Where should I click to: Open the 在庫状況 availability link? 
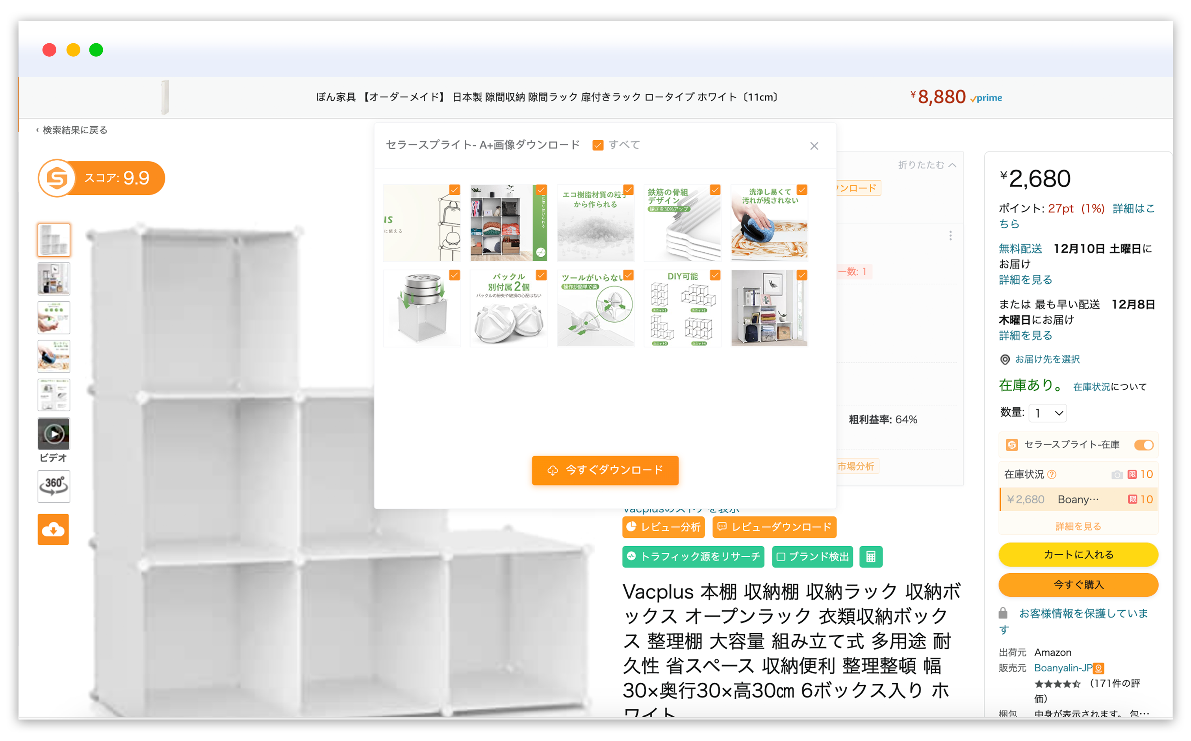tap(1091, 387)
